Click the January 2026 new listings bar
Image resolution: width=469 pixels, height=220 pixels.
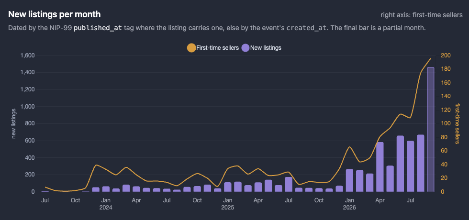349,180
